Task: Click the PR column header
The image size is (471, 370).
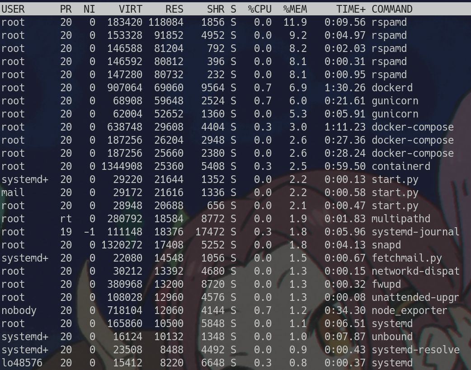Action: (x=66, y=9)
